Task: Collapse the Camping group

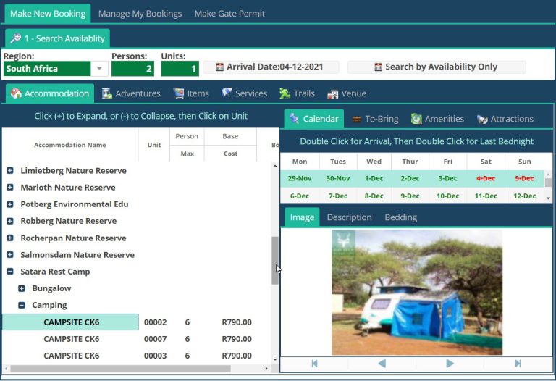Action: (22, 305)
